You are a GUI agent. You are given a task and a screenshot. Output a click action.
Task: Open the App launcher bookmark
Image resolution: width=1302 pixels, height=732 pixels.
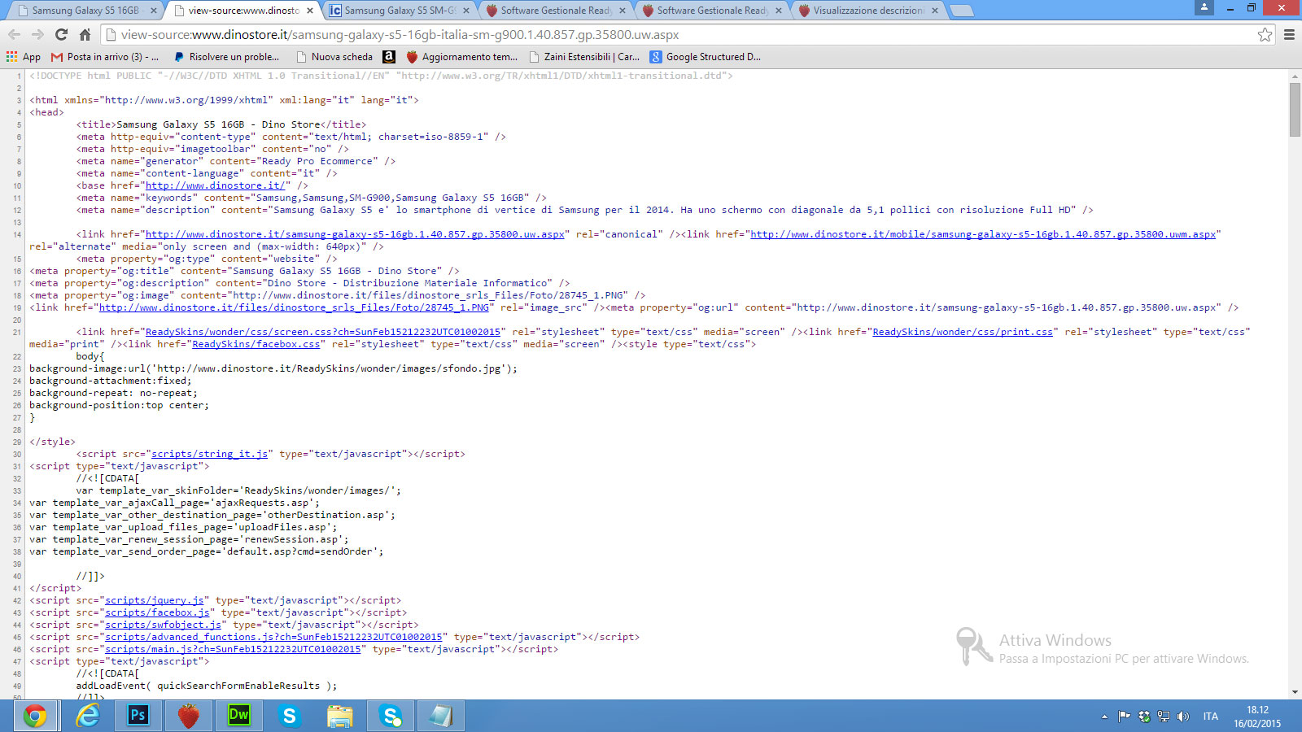click(24, 57)
